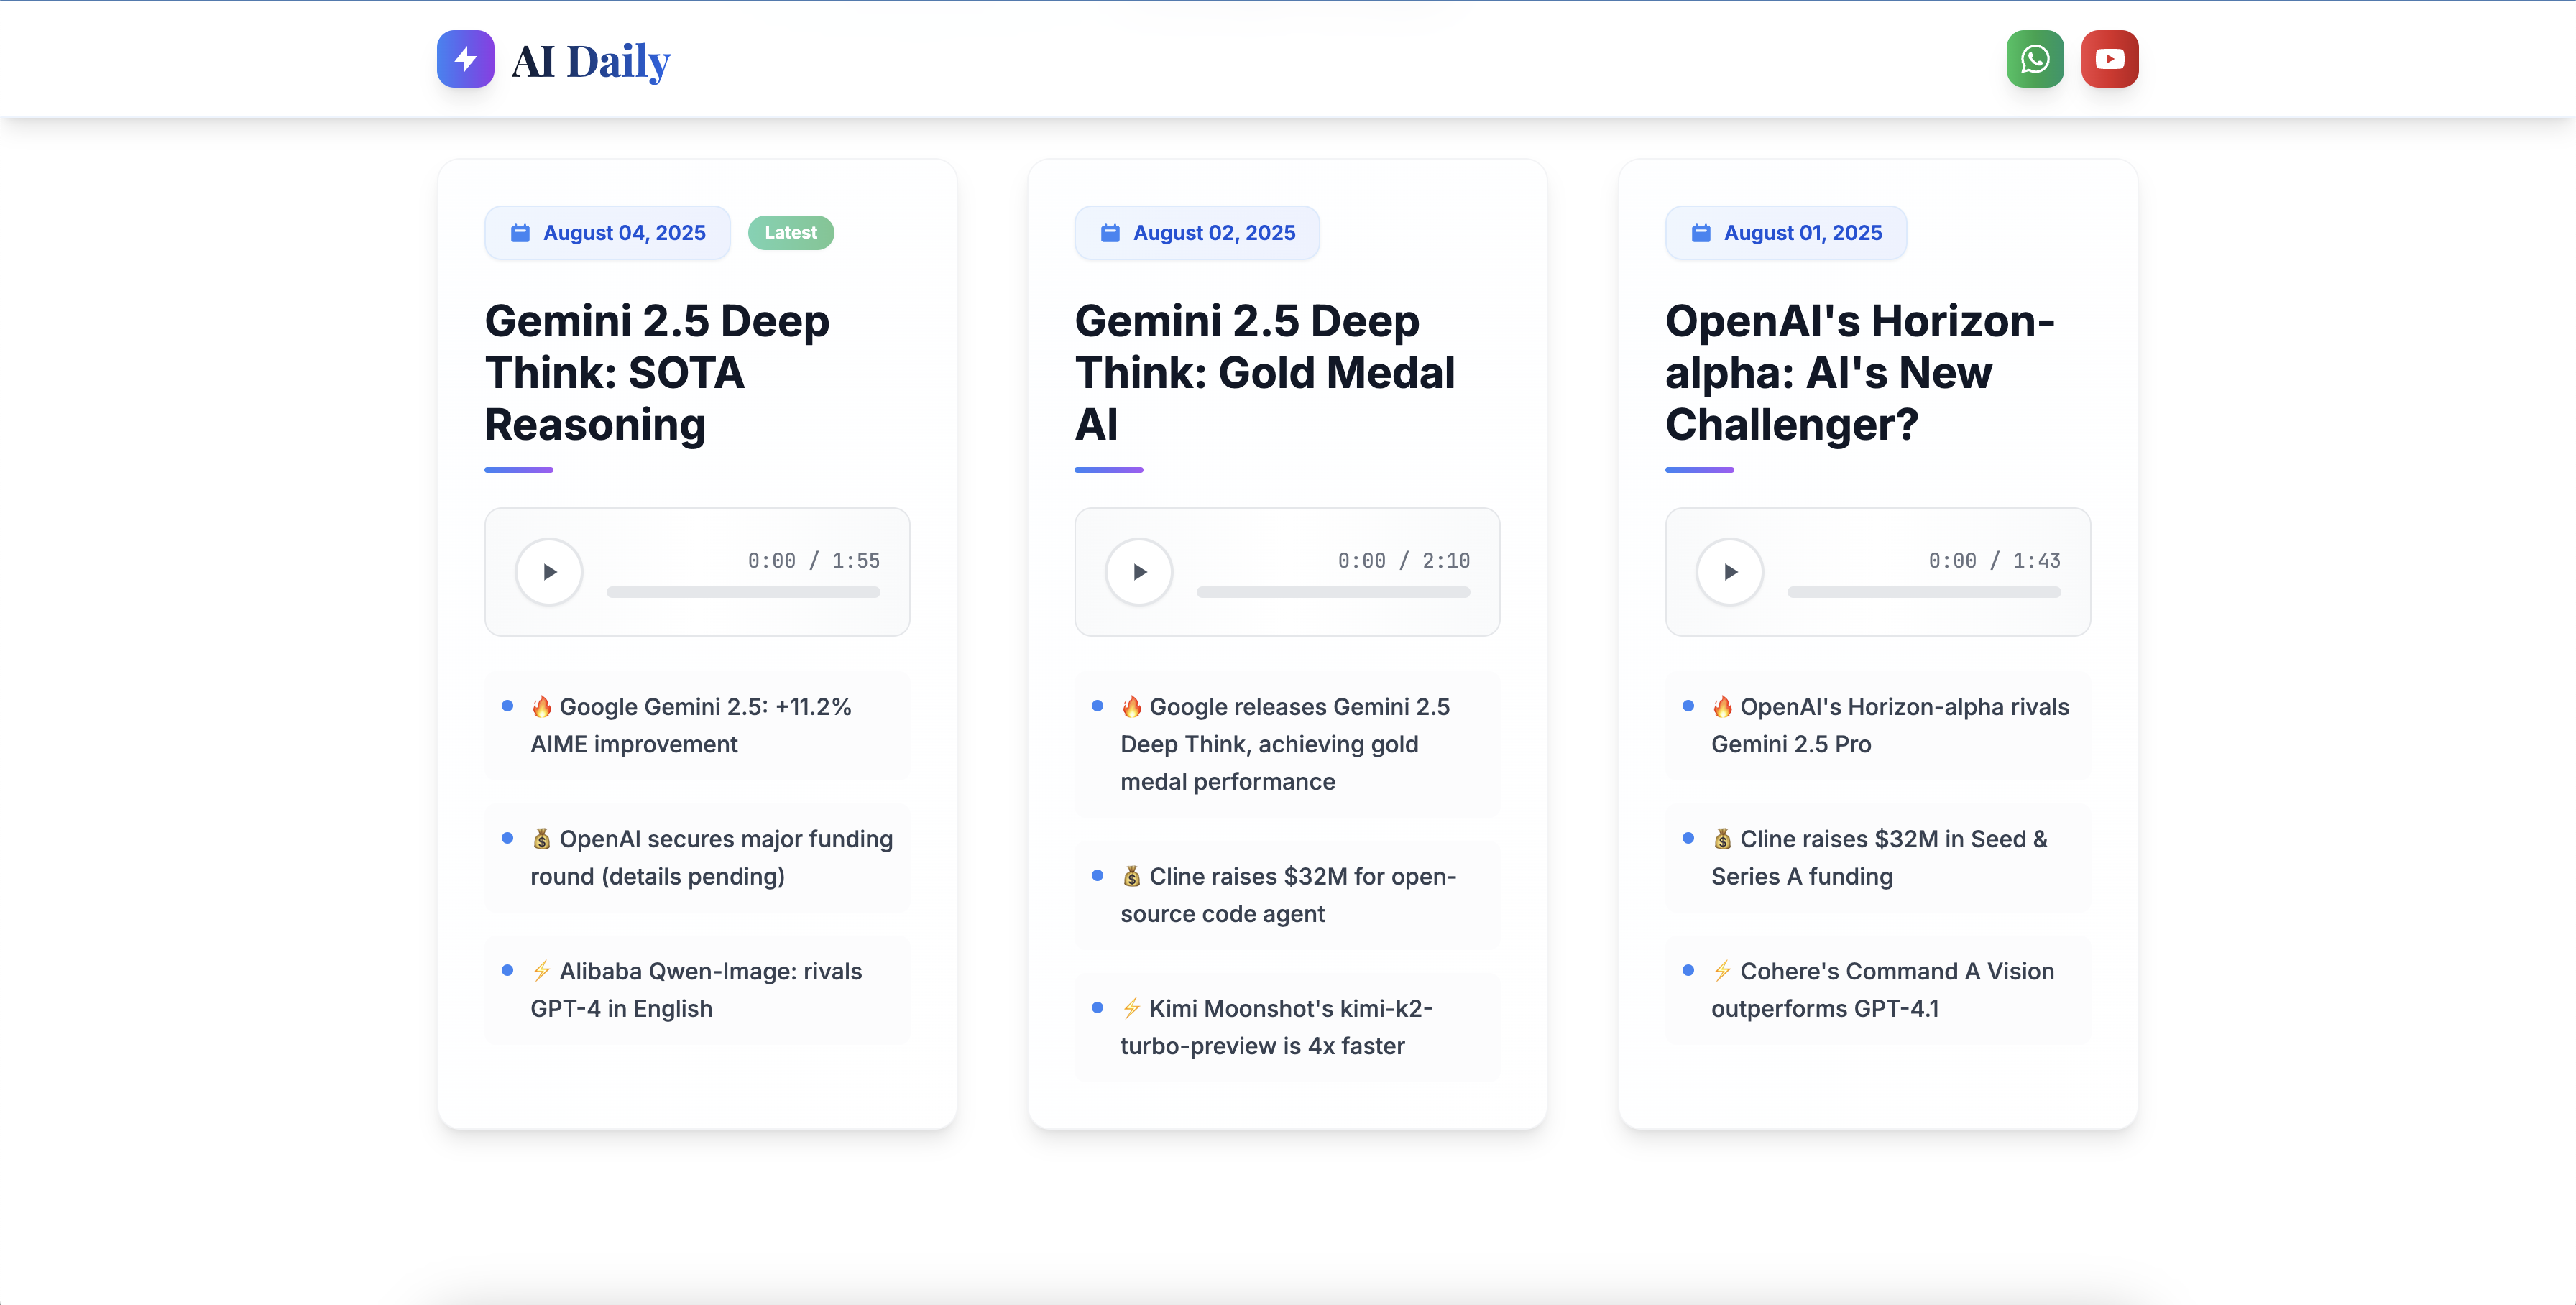Seek in the 1:43 audio progress bar
Viewport: 2576px width, 1305px height.
[x=1924, y=592]
